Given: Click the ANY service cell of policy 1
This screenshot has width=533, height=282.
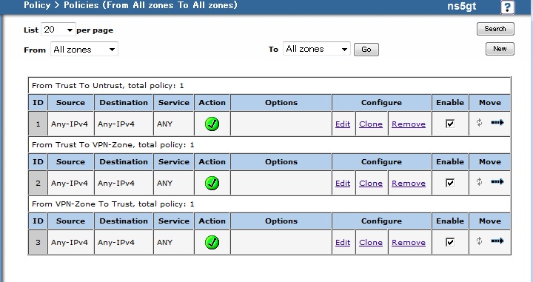Looking at the screenshot, I should tap(174, 124).
